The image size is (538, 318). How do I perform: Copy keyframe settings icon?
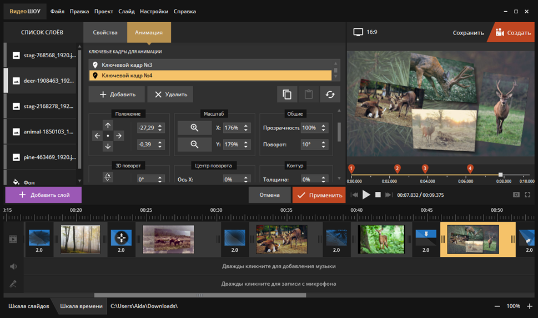coord(287,95)
